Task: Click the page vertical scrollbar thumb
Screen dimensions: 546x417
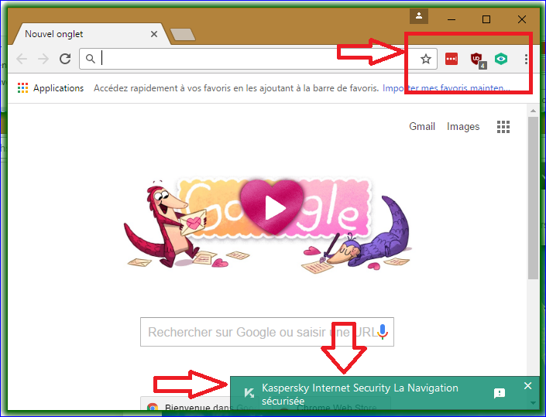Action: [x=533, y=198]
